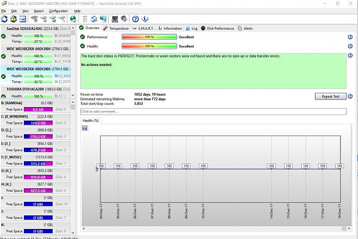Click the help icon beside Health bar
Screen dimensions: 358x239
[x=350, y=46]
